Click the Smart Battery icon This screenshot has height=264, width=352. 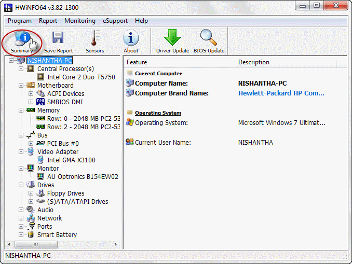pyautogui.click(x=31, y=234)
